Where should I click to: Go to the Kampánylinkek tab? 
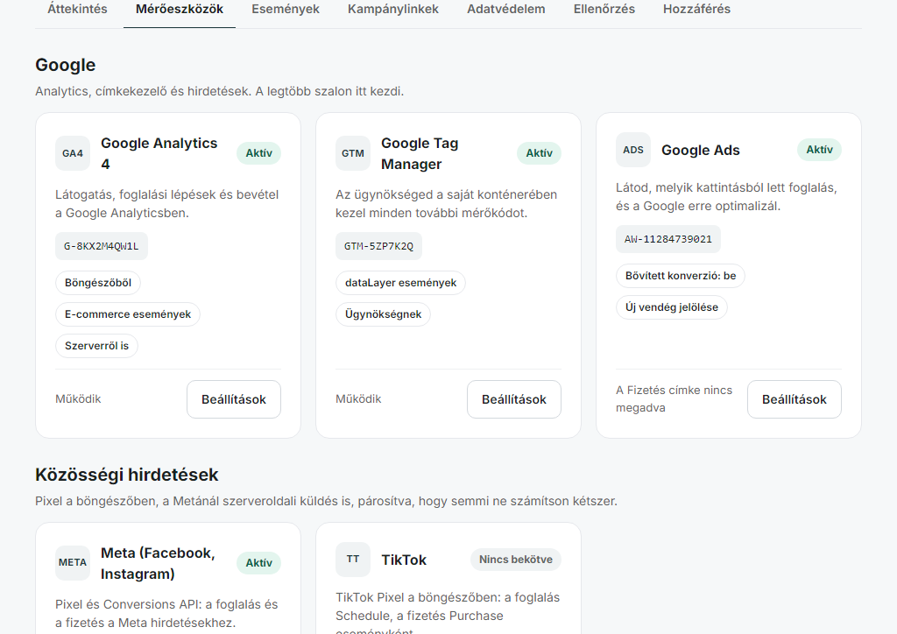coord(393,9)
